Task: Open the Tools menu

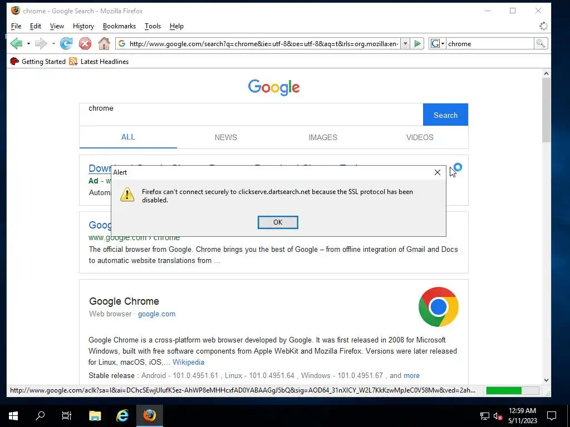Action: tap(153, 26)
